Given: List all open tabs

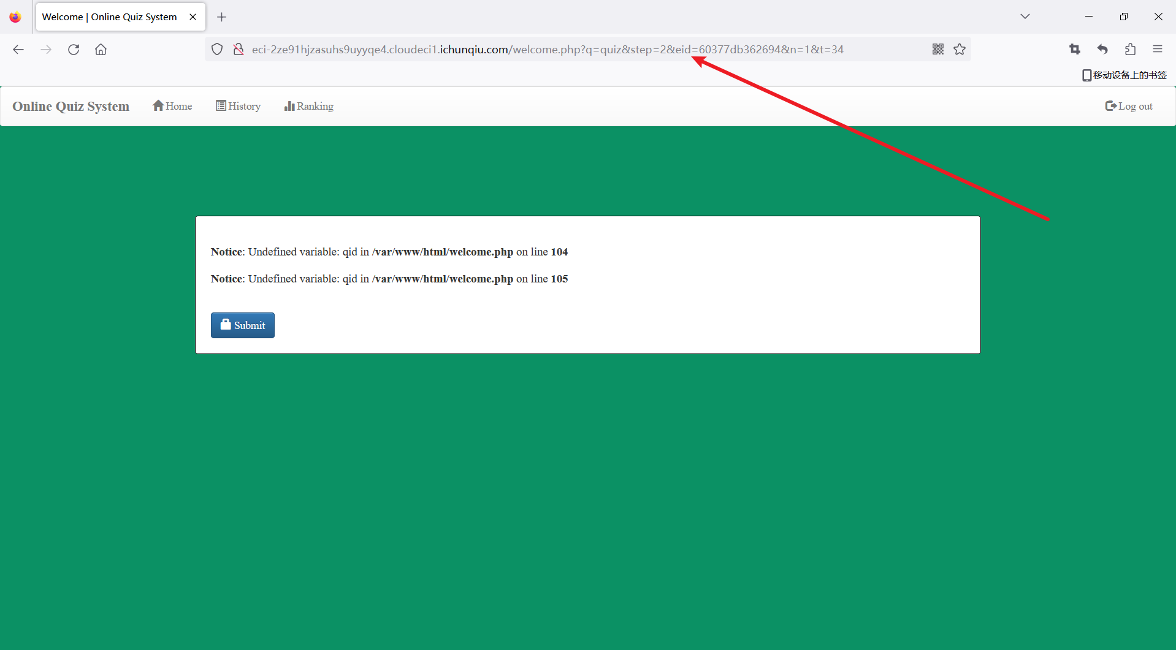Looking at the screenshot, I should point(1025,17).
